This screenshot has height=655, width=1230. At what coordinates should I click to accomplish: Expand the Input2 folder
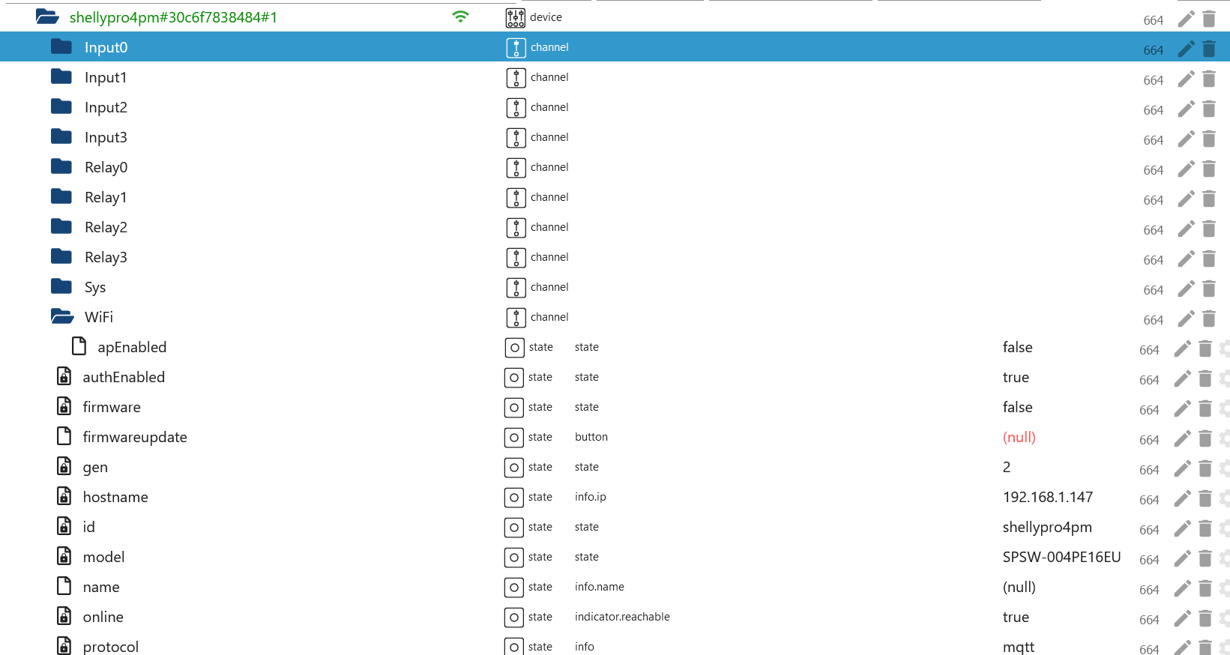click(61, 106)
